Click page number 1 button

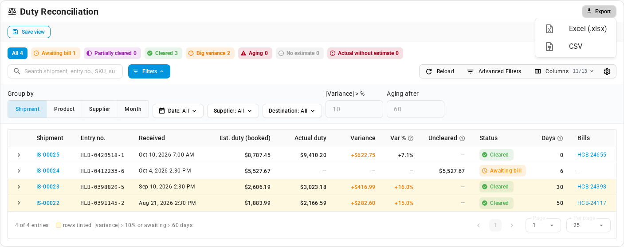(495, 225)
